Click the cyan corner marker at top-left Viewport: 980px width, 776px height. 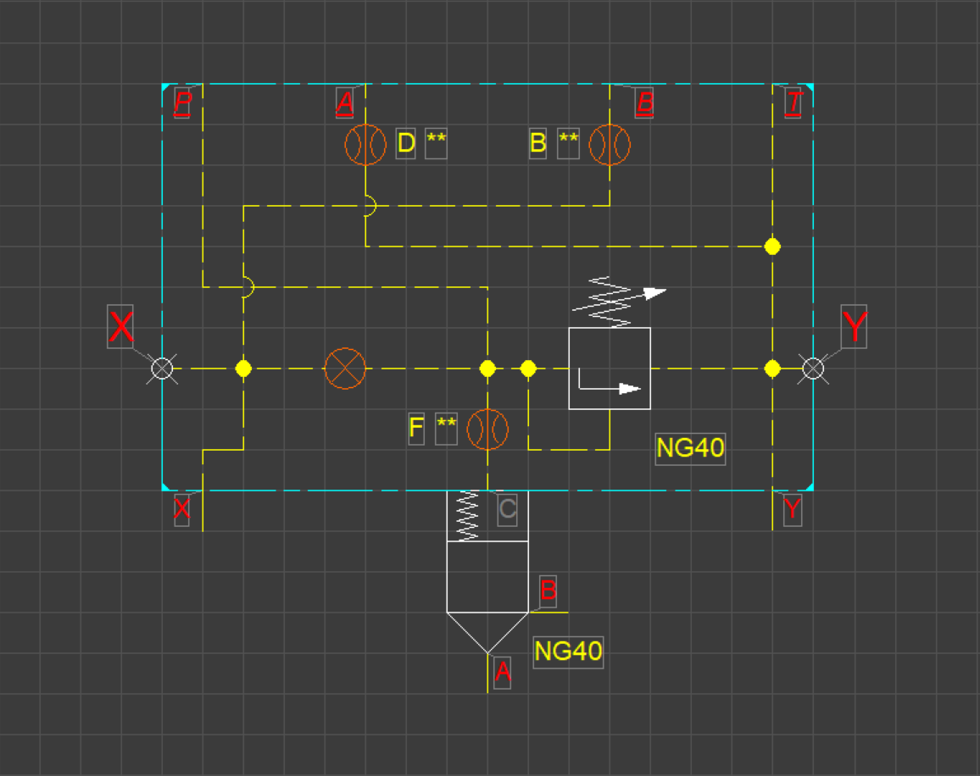pyautogui.click(x=165, y=87)
